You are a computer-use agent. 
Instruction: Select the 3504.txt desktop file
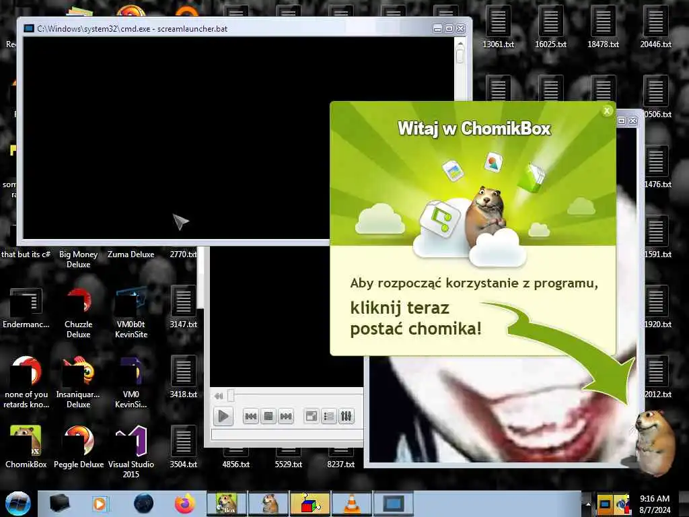pos(183,447)
